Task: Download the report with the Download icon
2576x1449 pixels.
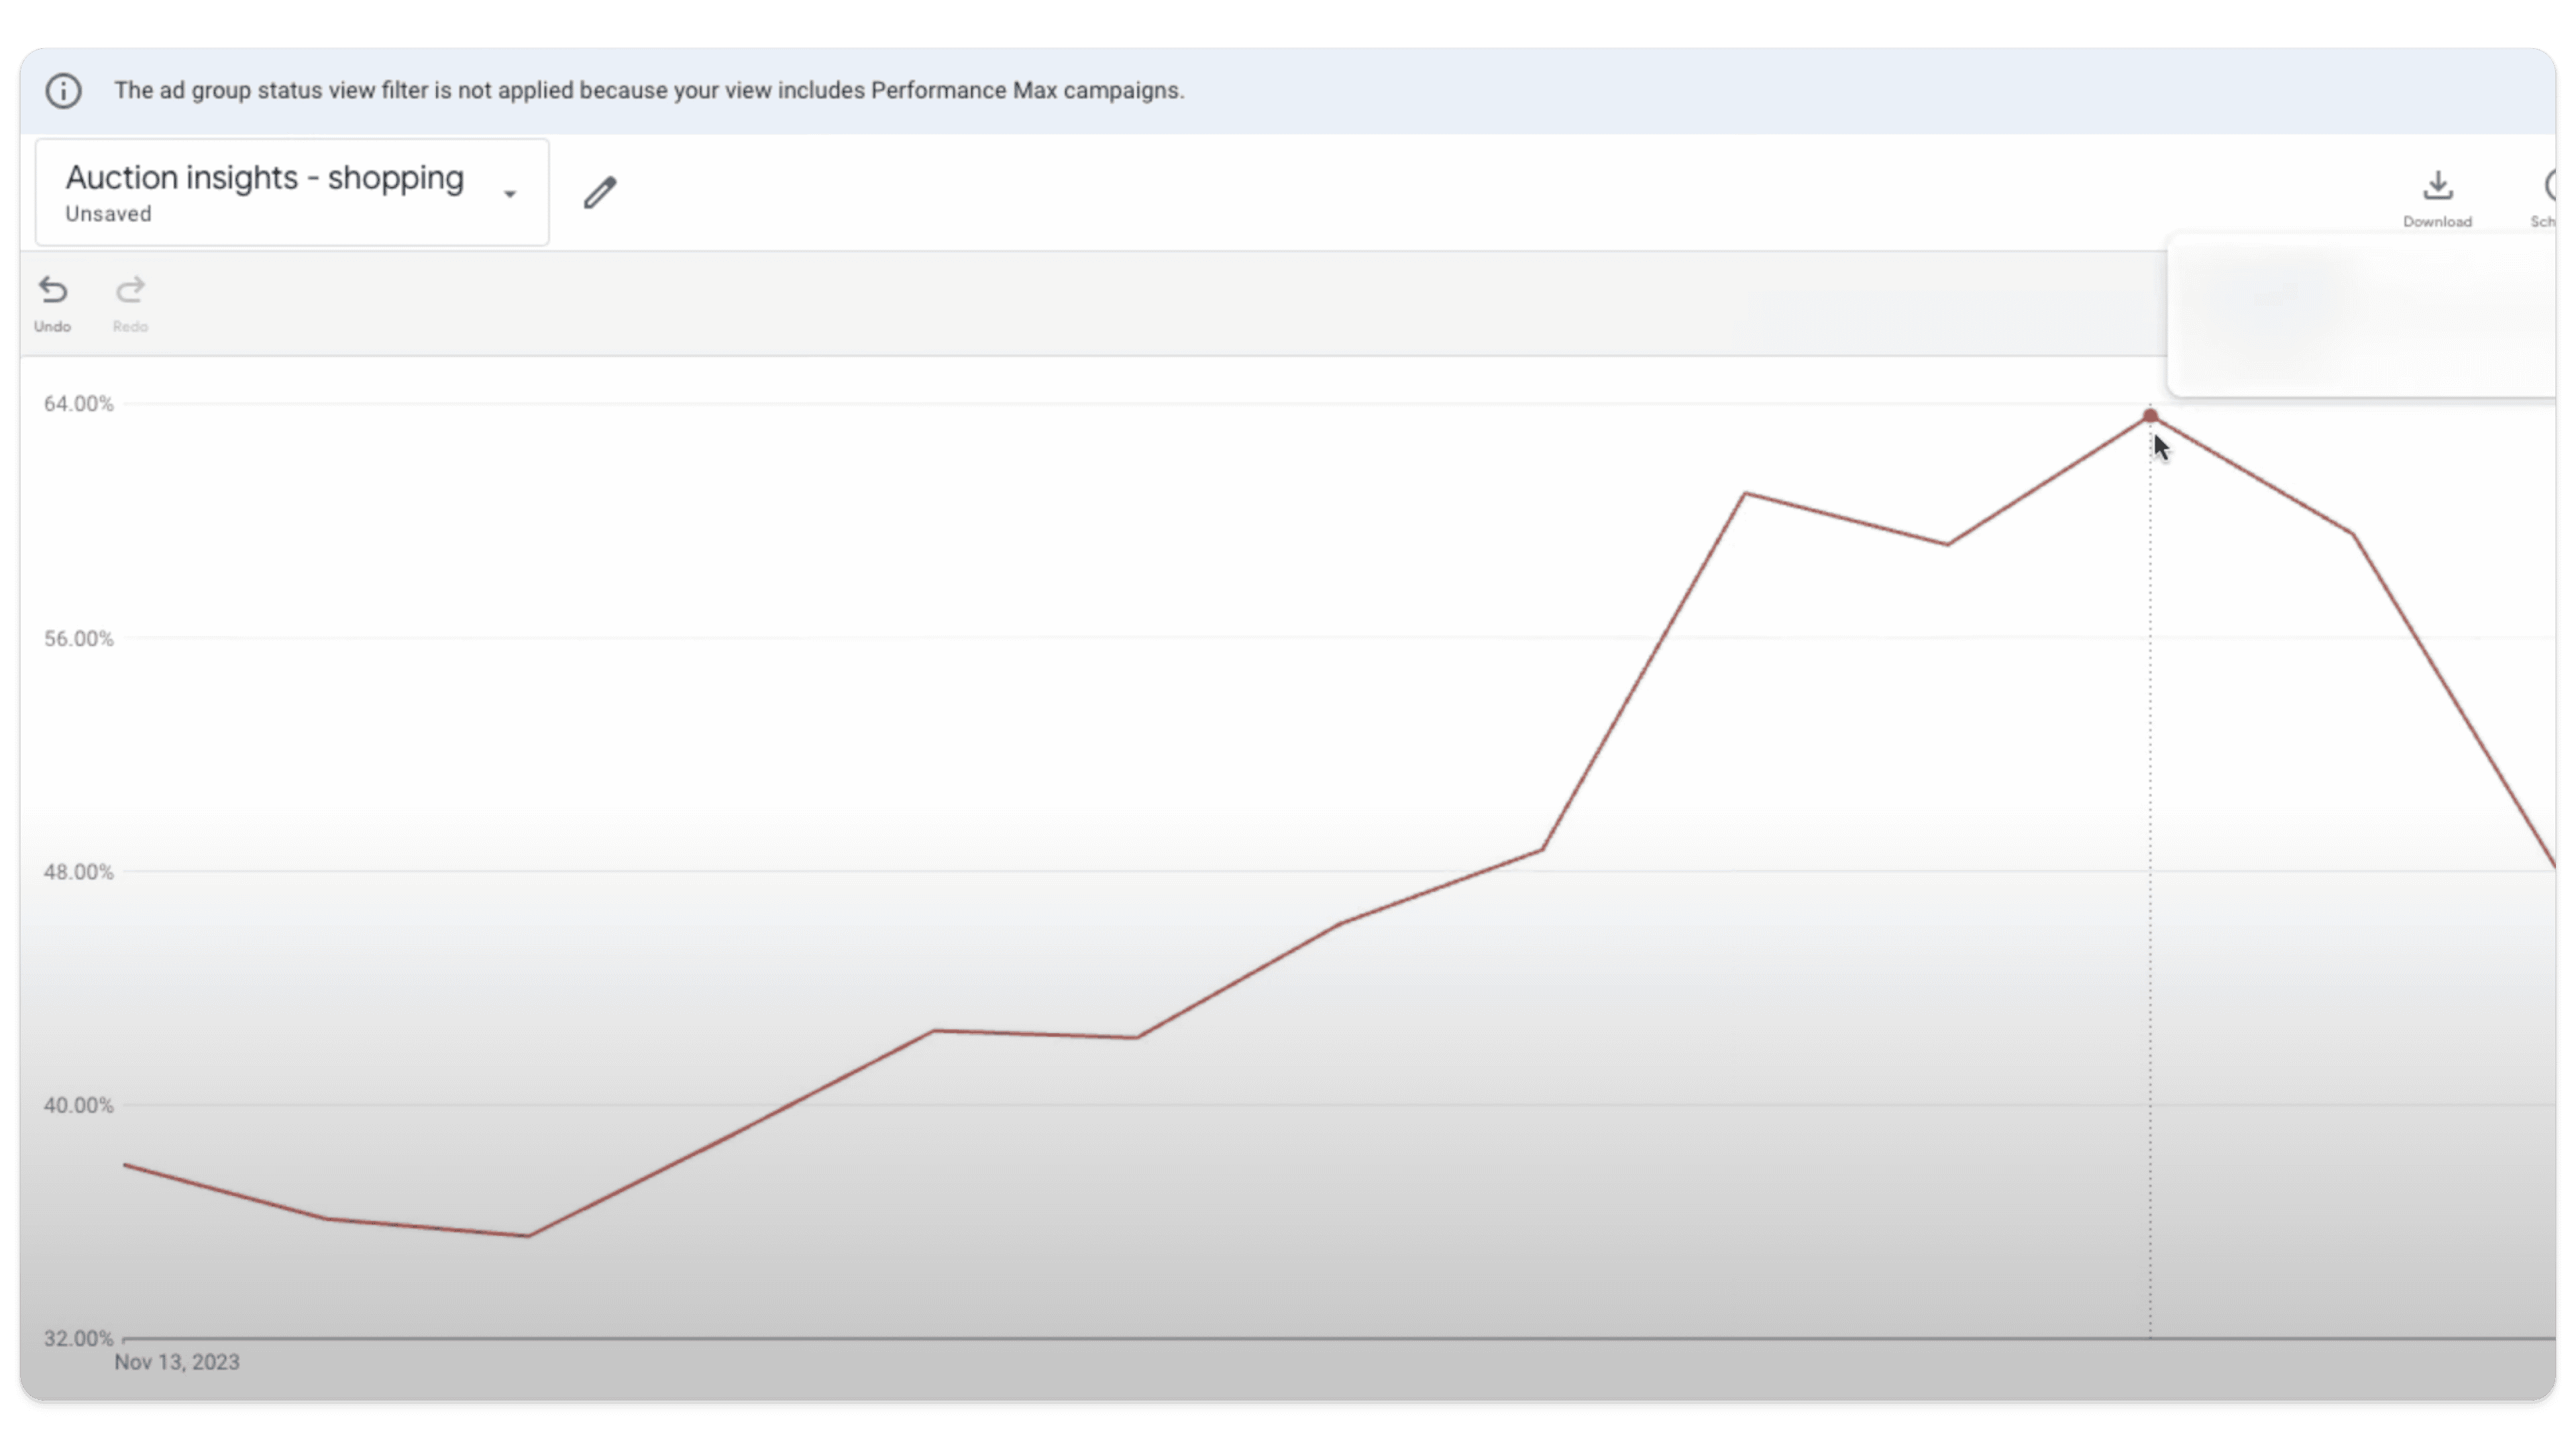Action: coord(2437,186)
